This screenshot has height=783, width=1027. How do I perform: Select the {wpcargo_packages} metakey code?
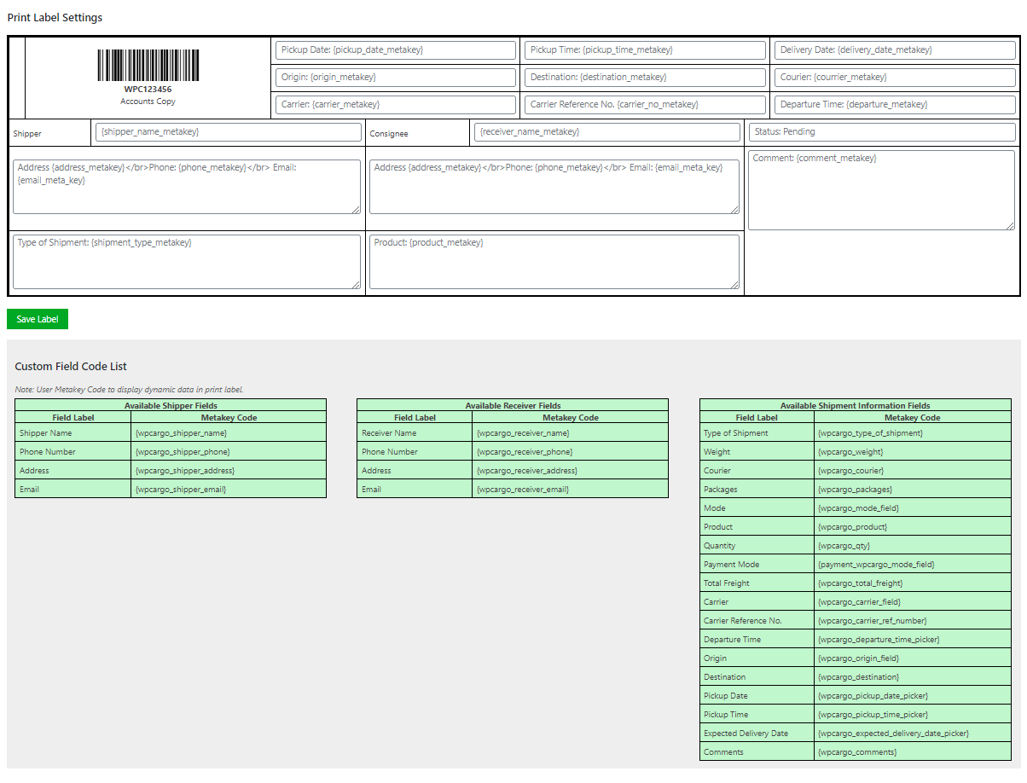[x=855, y=490]
